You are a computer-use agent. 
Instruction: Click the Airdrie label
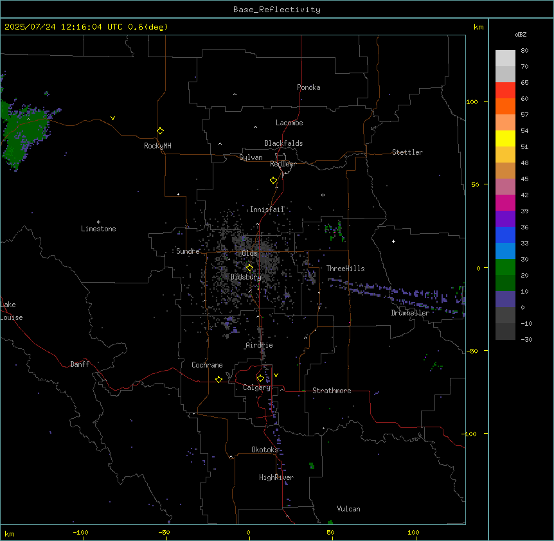pyautogui.click(x=260, y=345)
